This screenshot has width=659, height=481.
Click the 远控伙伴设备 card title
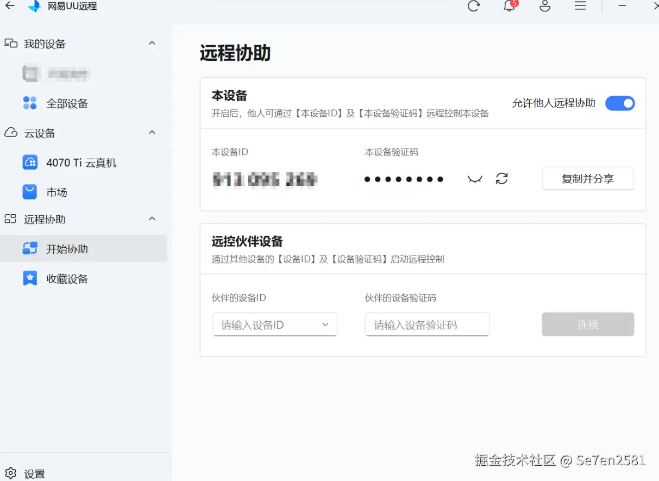point(247,241)
